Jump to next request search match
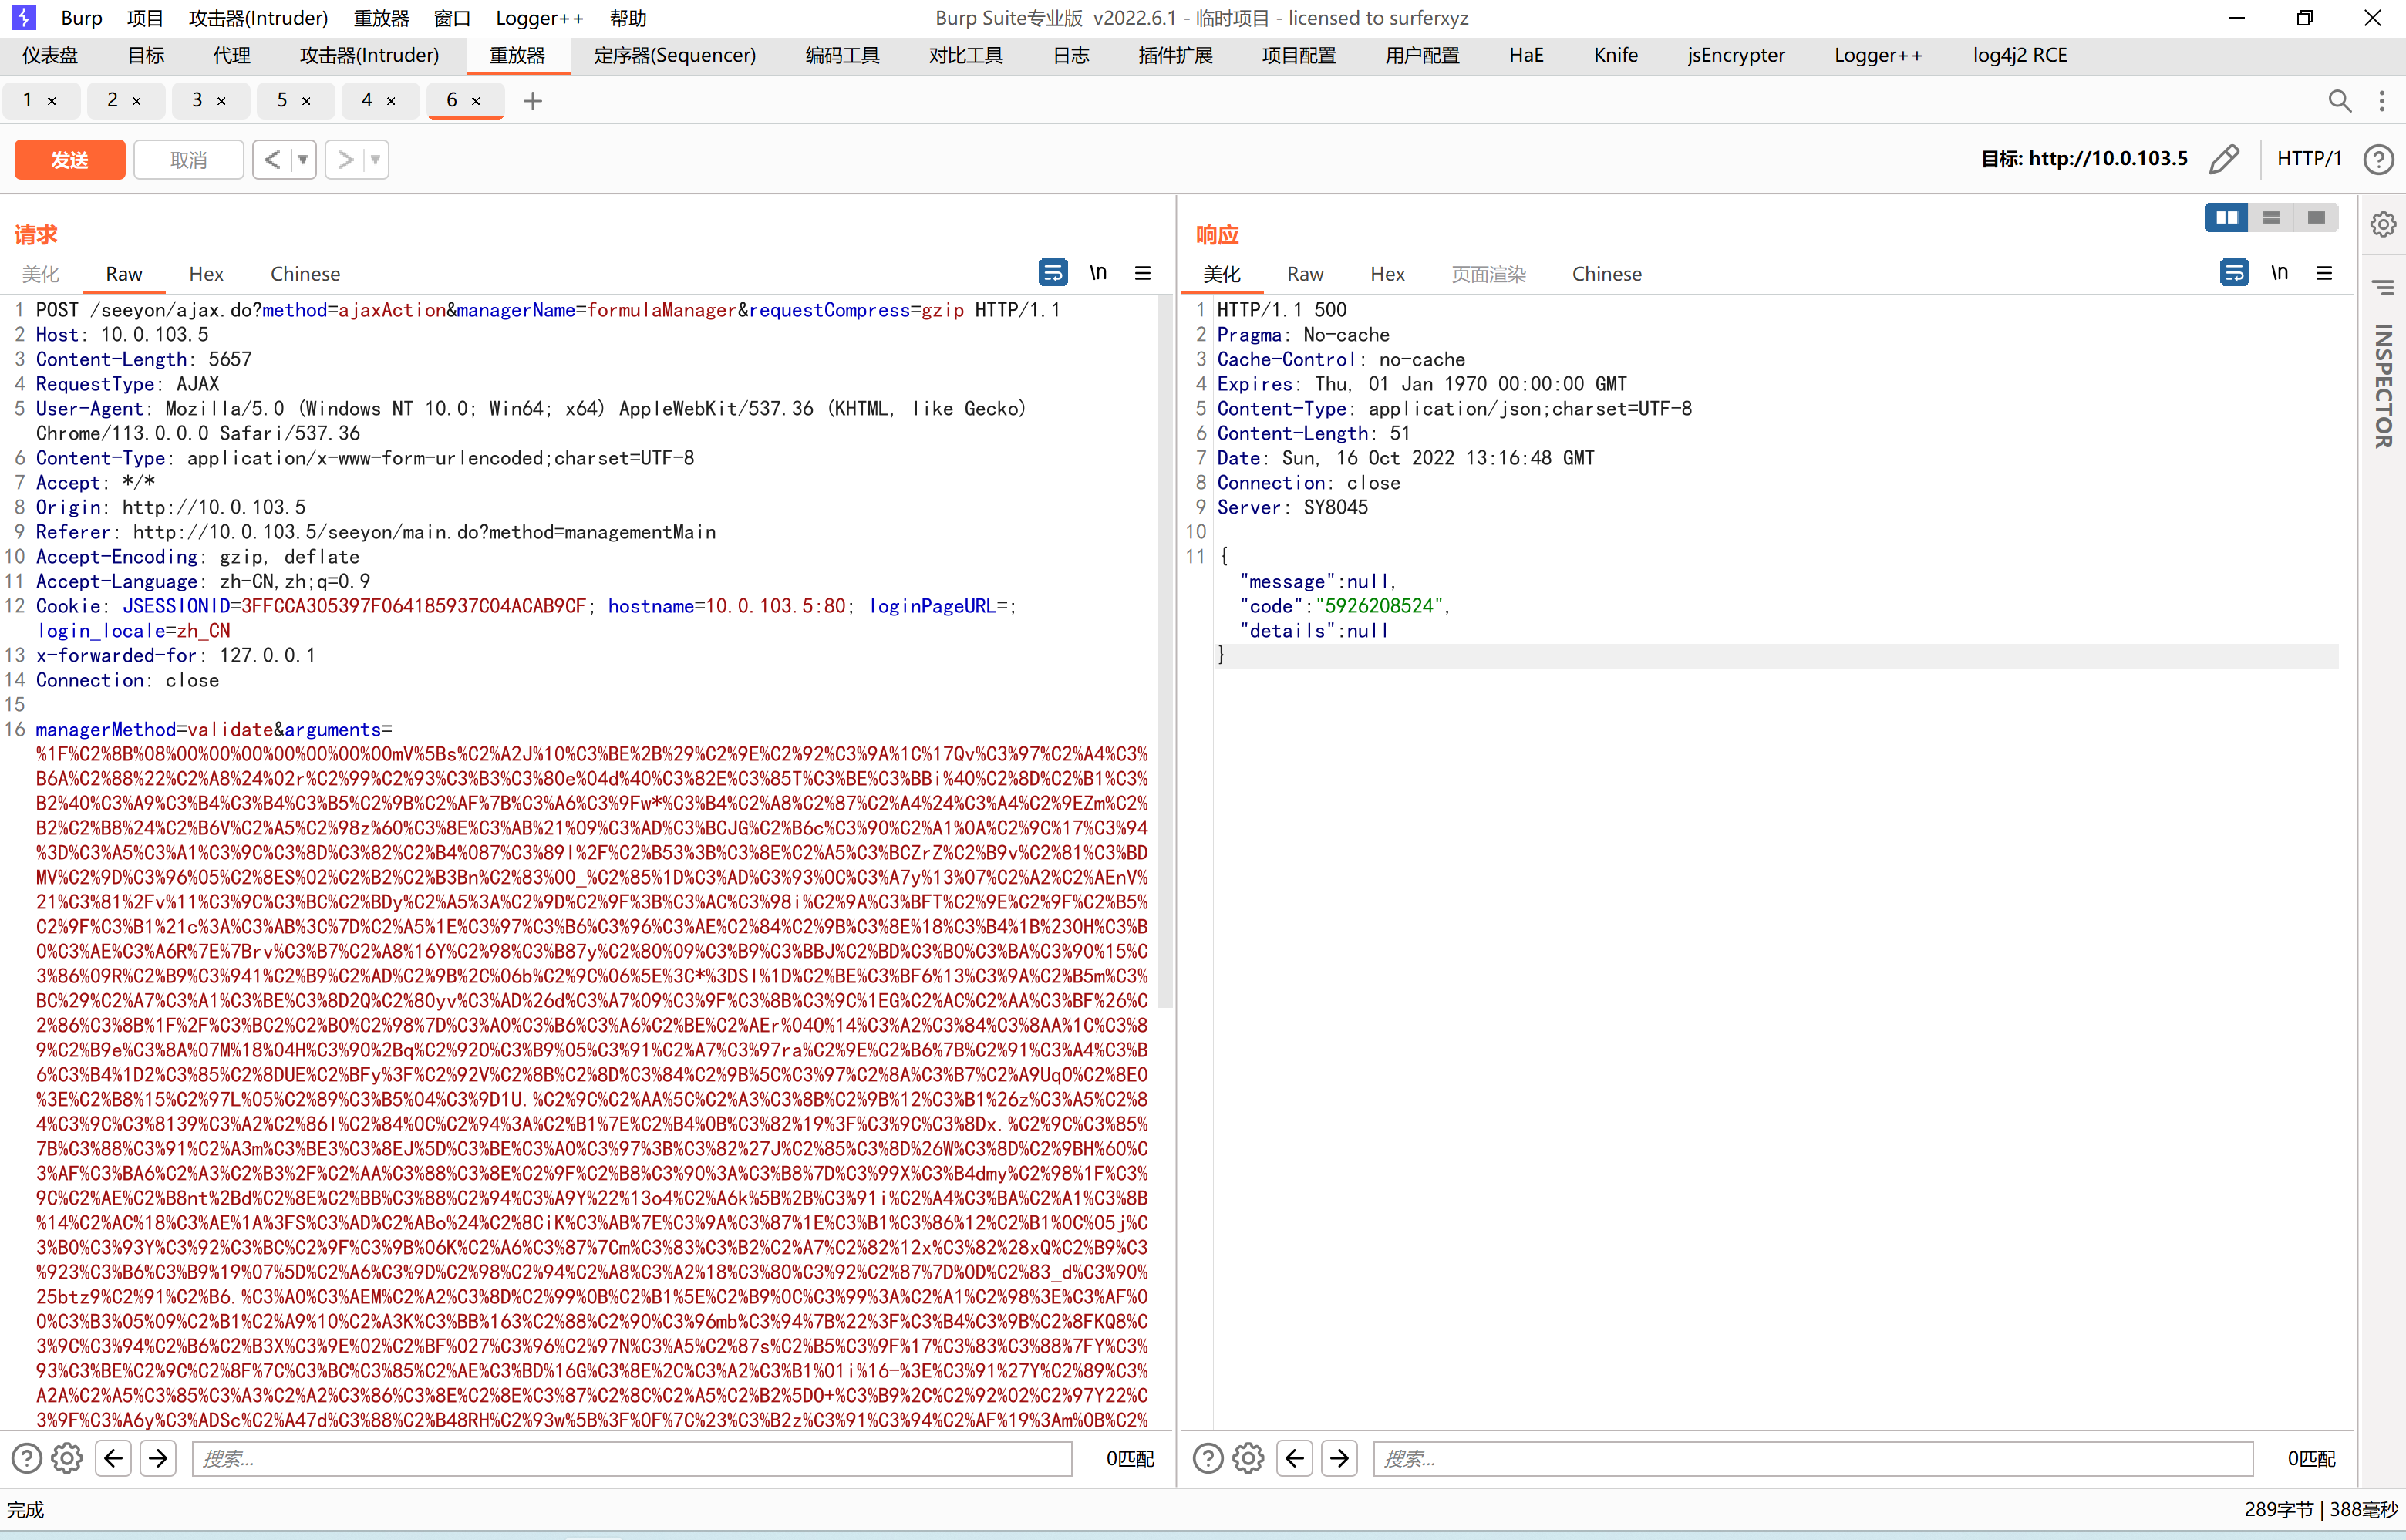This screenshot has width=2406, height=1540. (158, 1458)
